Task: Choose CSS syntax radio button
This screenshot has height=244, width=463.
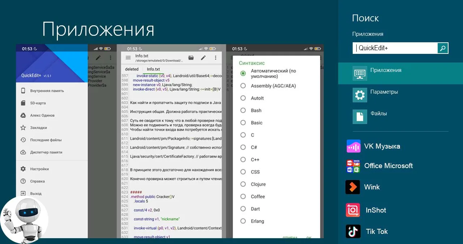Action: click(x=243, y=172)
